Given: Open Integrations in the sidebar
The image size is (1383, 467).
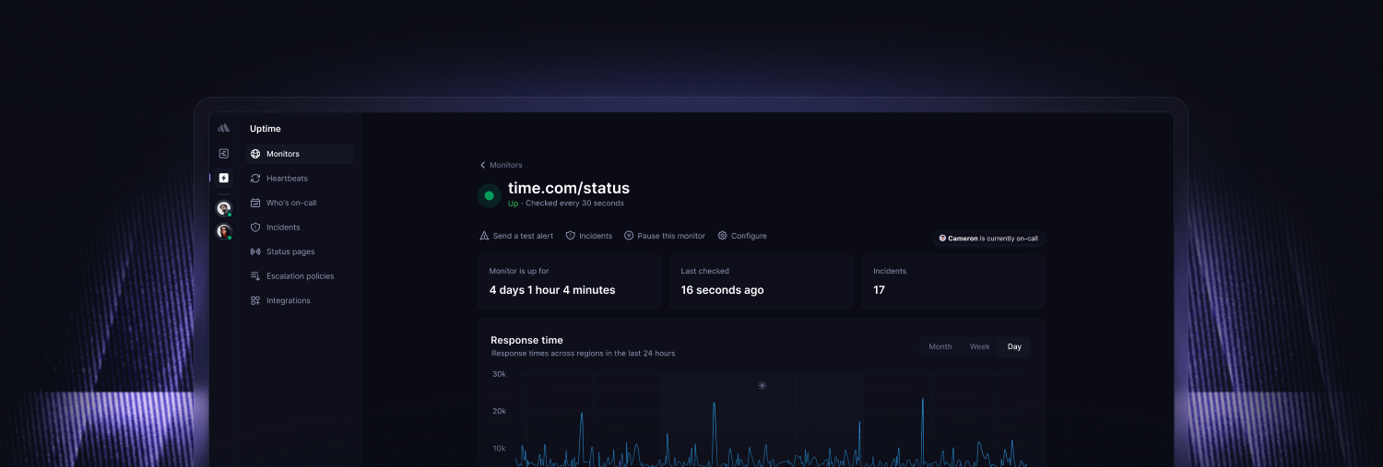Looking at the screenshot, I should [x=301, y=300].
